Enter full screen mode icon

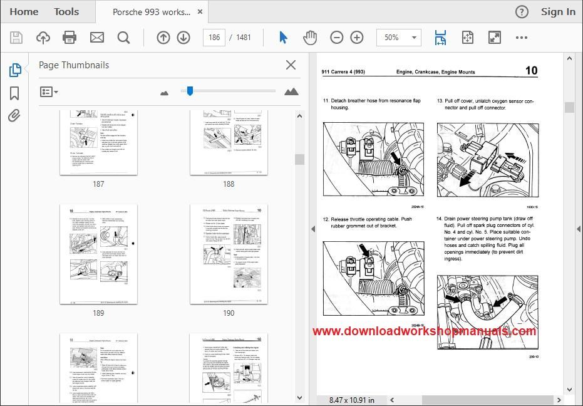[495, 38]
